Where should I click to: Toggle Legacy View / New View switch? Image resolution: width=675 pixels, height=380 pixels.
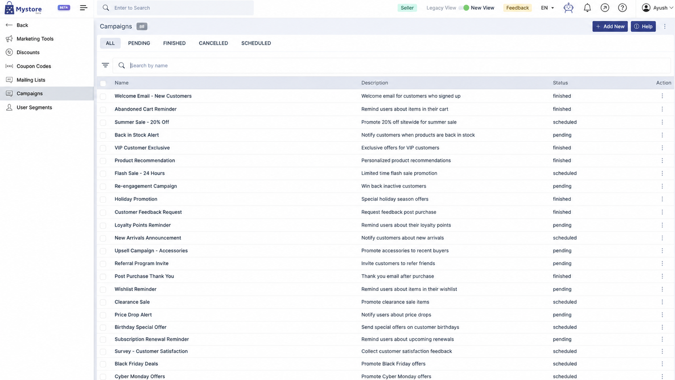click(464, 8)
